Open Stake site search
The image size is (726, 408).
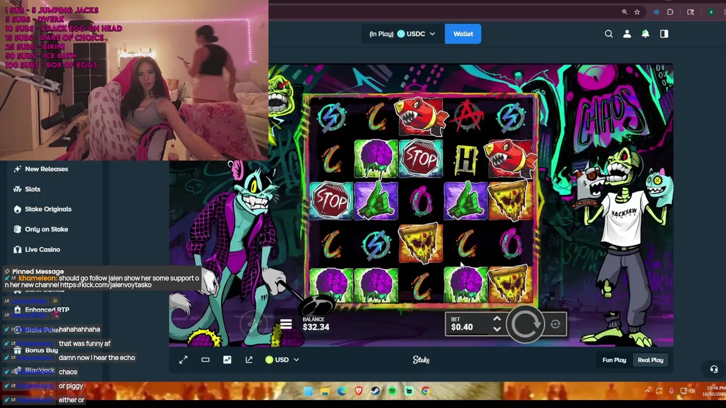pyautogui.click(x=609, y=34)
